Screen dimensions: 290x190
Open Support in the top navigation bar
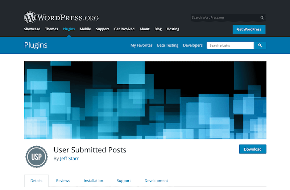pos(103,29)
